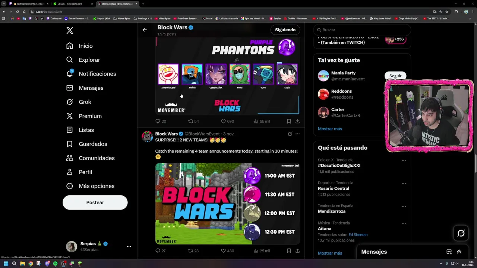Follow Mania Party with Seguir

395,76
